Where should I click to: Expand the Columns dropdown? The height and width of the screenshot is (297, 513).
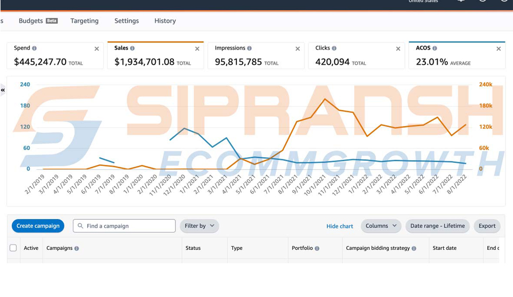point(381,226)
